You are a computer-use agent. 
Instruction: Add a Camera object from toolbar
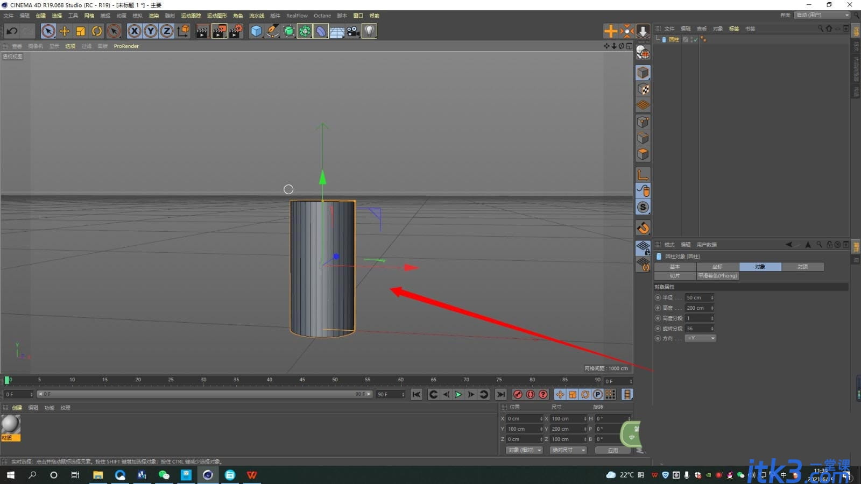pyautogui.click(x=353, y=31)
